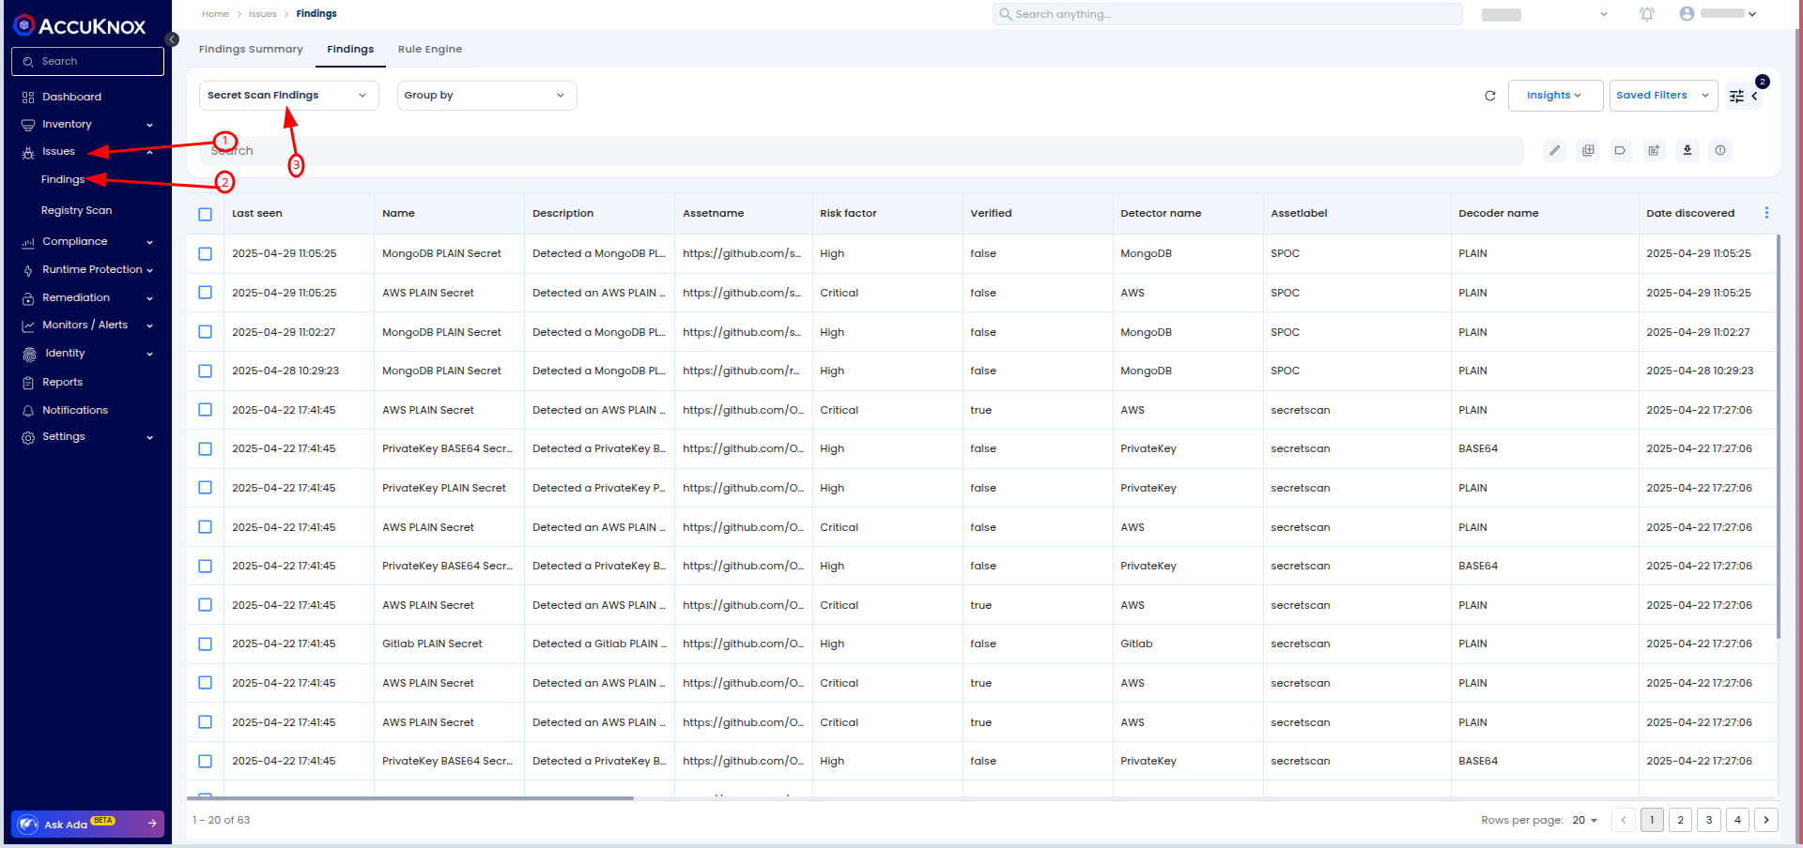Image resolution: width=1803 pixels, height=848 pixels.
Task: Check the first secretscan AWS verified-true row
Action: (x=206, y=410)
